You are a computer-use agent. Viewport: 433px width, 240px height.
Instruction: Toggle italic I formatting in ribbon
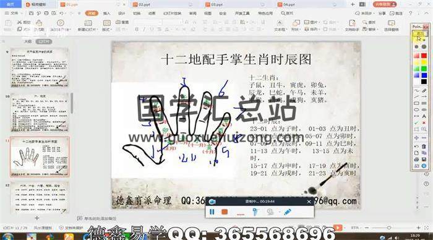click(x=144, y=29)
